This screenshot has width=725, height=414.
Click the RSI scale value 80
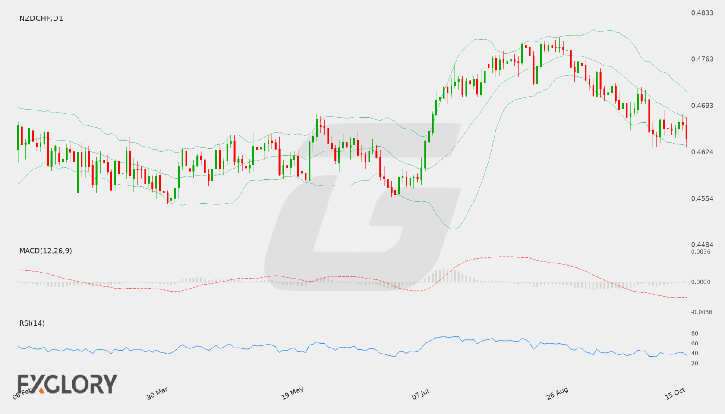pyautogui.click(x=695, y=333)
